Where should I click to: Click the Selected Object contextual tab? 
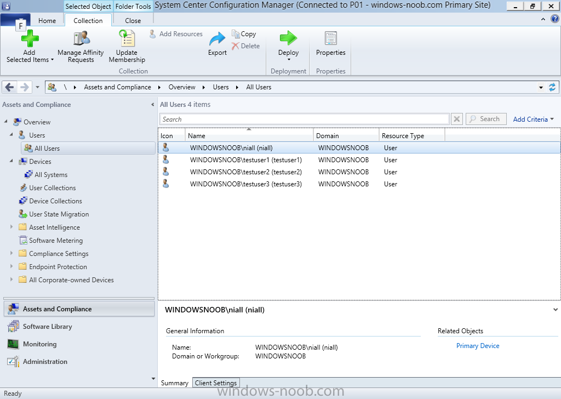(x=88, y=7)
